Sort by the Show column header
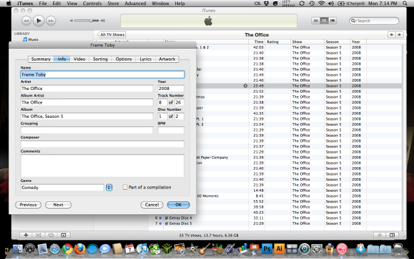 point(308,41)
